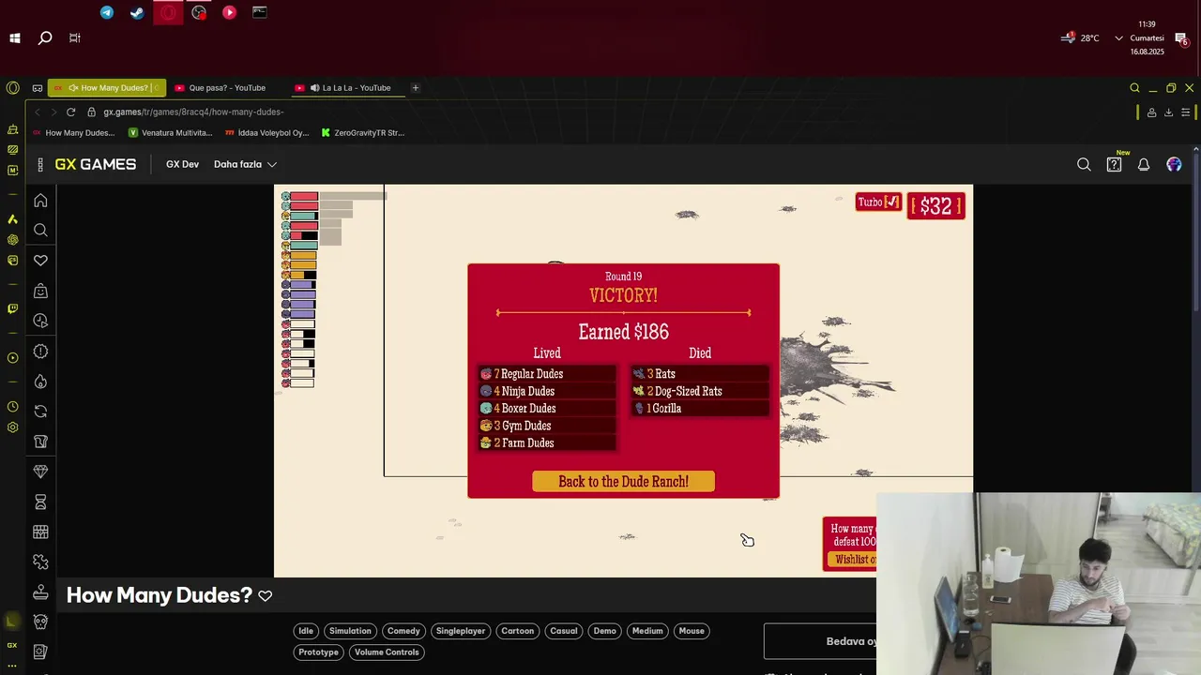Open the GX Dev menu item

tap(182, 164)
